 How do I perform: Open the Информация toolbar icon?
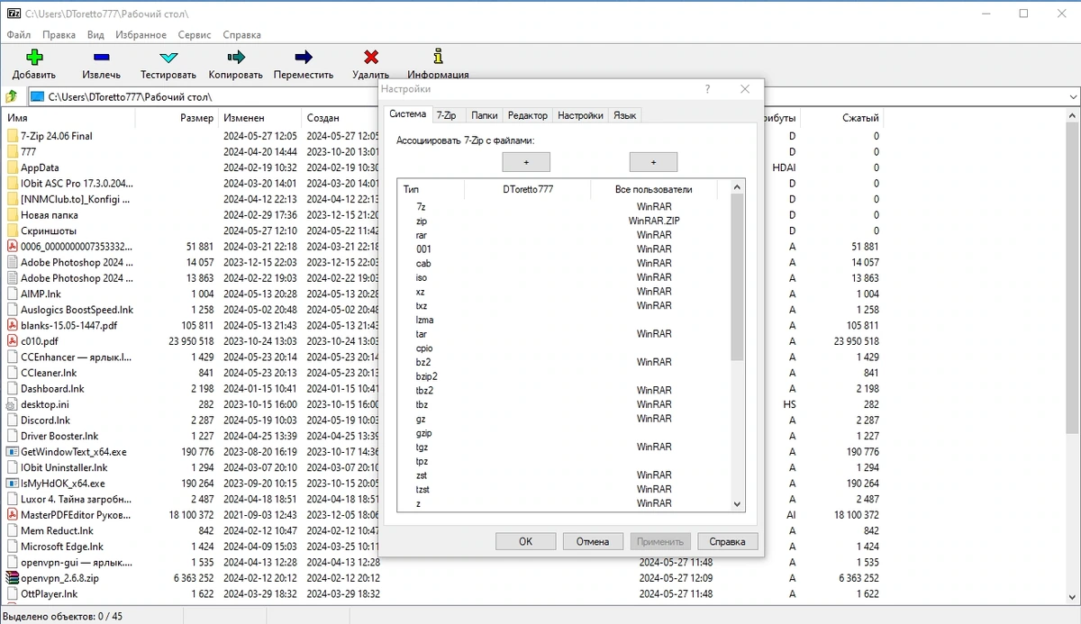pos(438,57)
